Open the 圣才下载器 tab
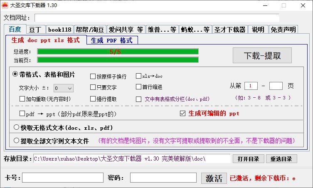 230,30
